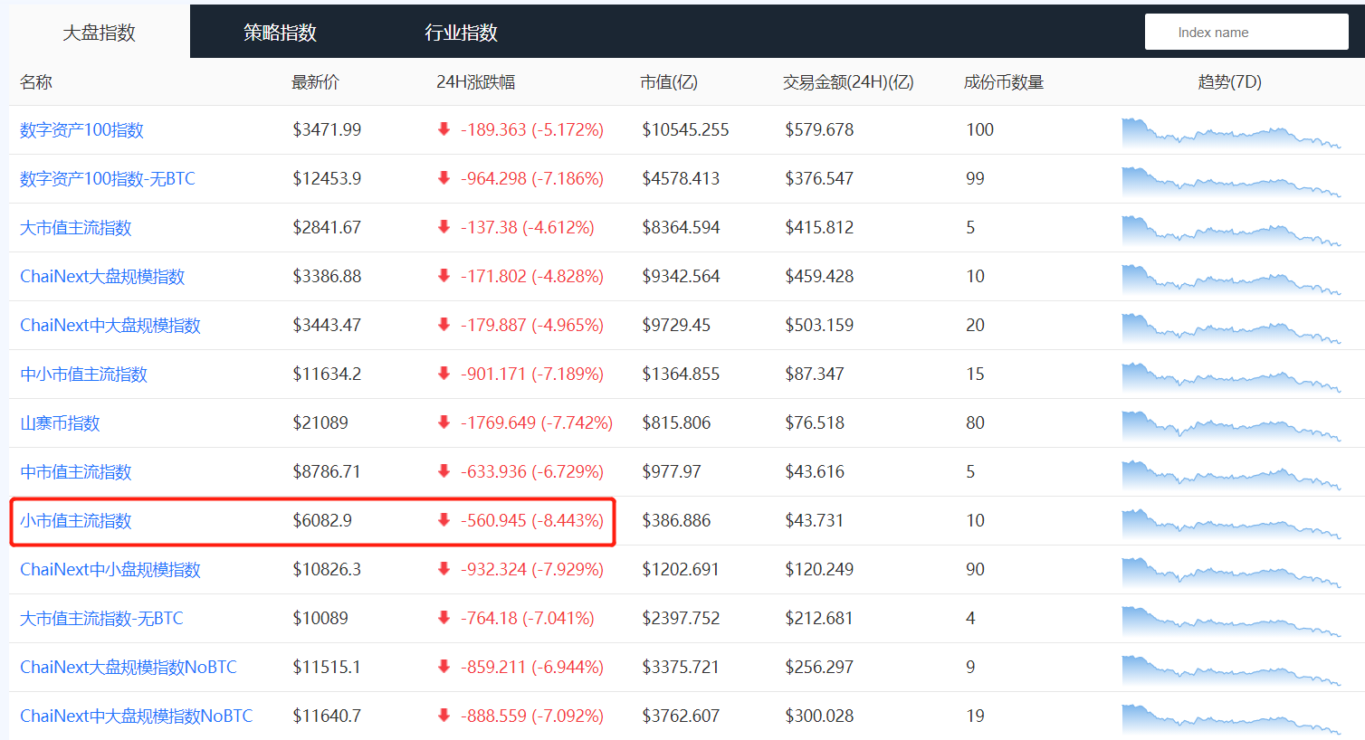The image size is (1365, 740).
Task: Click red down arrow beside -179.887
Action: pos(444,325)
